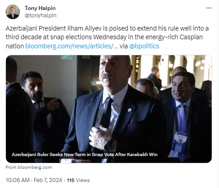Click the wristwatch in the photo
This screenshot has height=188, width=219.
click(109, 146)
